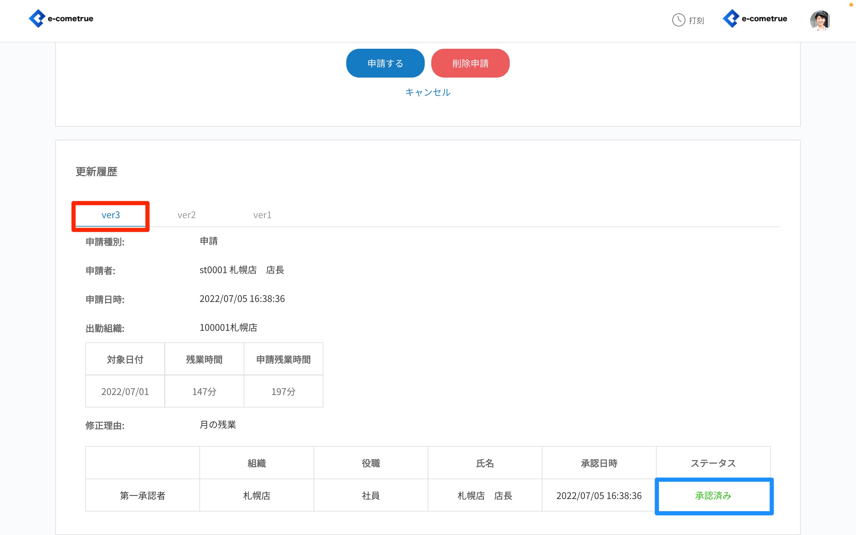This screenshot has height=535, width=856.
Task: Click the e-cometrue logo beside the avatar
Action: tap(755, 19)
